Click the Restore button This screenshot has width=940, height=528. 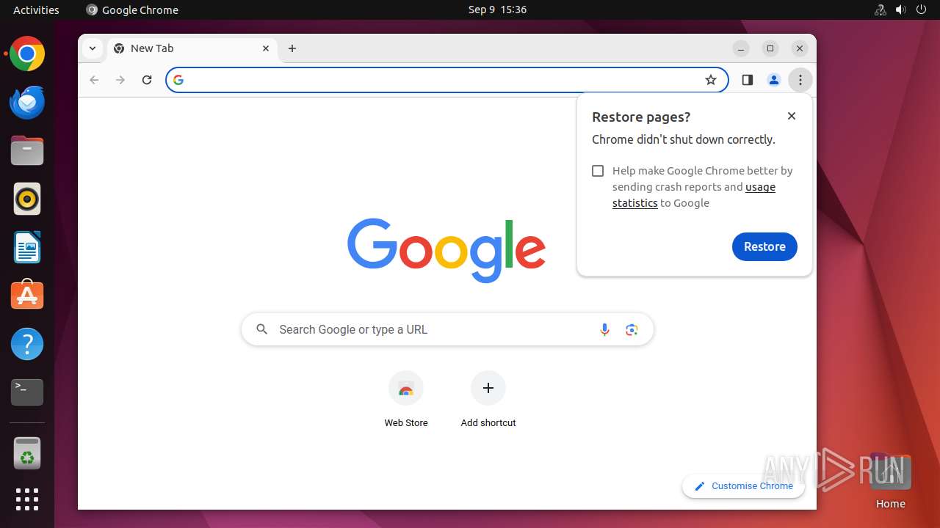(764, 246)
